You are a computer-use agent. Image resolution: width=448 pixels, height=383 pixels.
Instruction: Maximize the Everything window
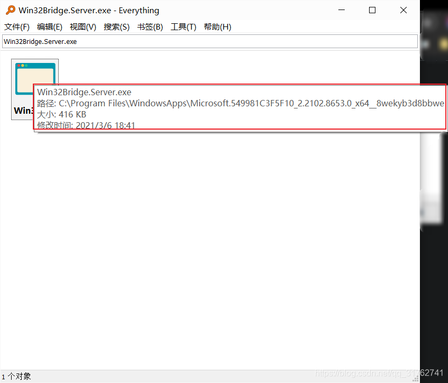pos(372,10)
